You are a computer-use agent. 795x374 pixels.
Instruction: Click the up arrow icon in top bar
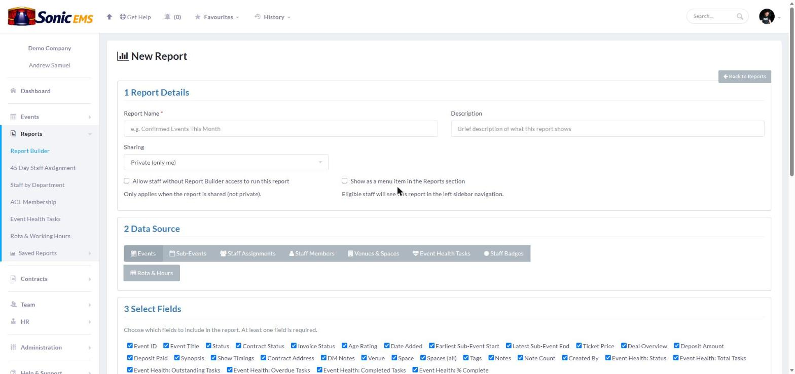109,17
